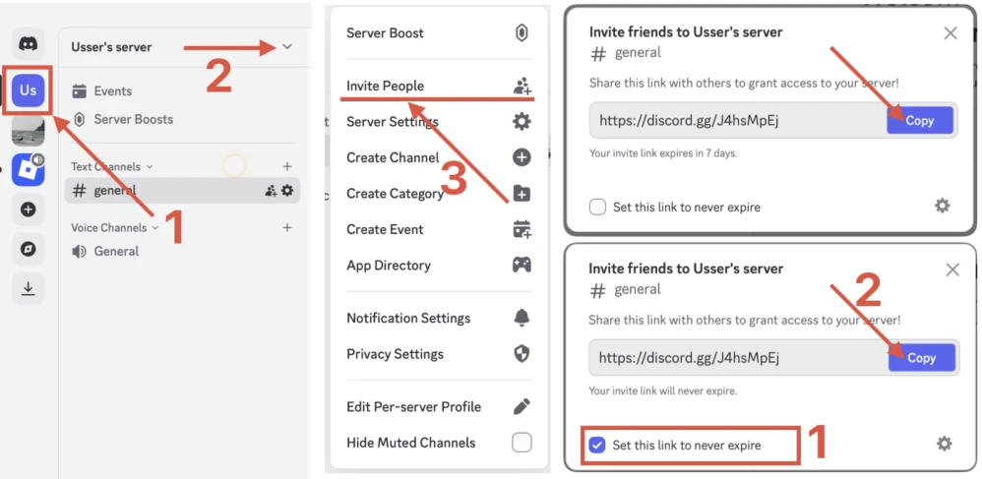Uncheck the ticked 'Set this link to never expire' box
Screen dimensions: 982x479
[x=597, y=446]
